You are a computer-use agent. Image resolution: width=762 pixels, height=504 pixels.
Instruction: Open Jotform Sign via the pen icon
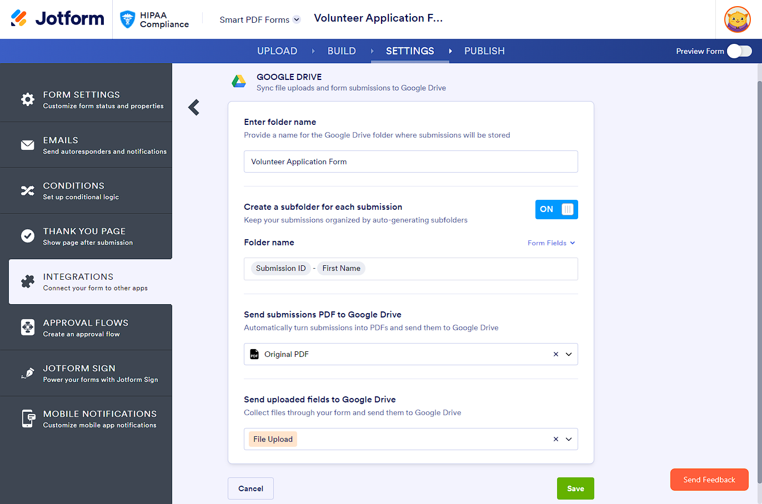[x=27, y=373]
